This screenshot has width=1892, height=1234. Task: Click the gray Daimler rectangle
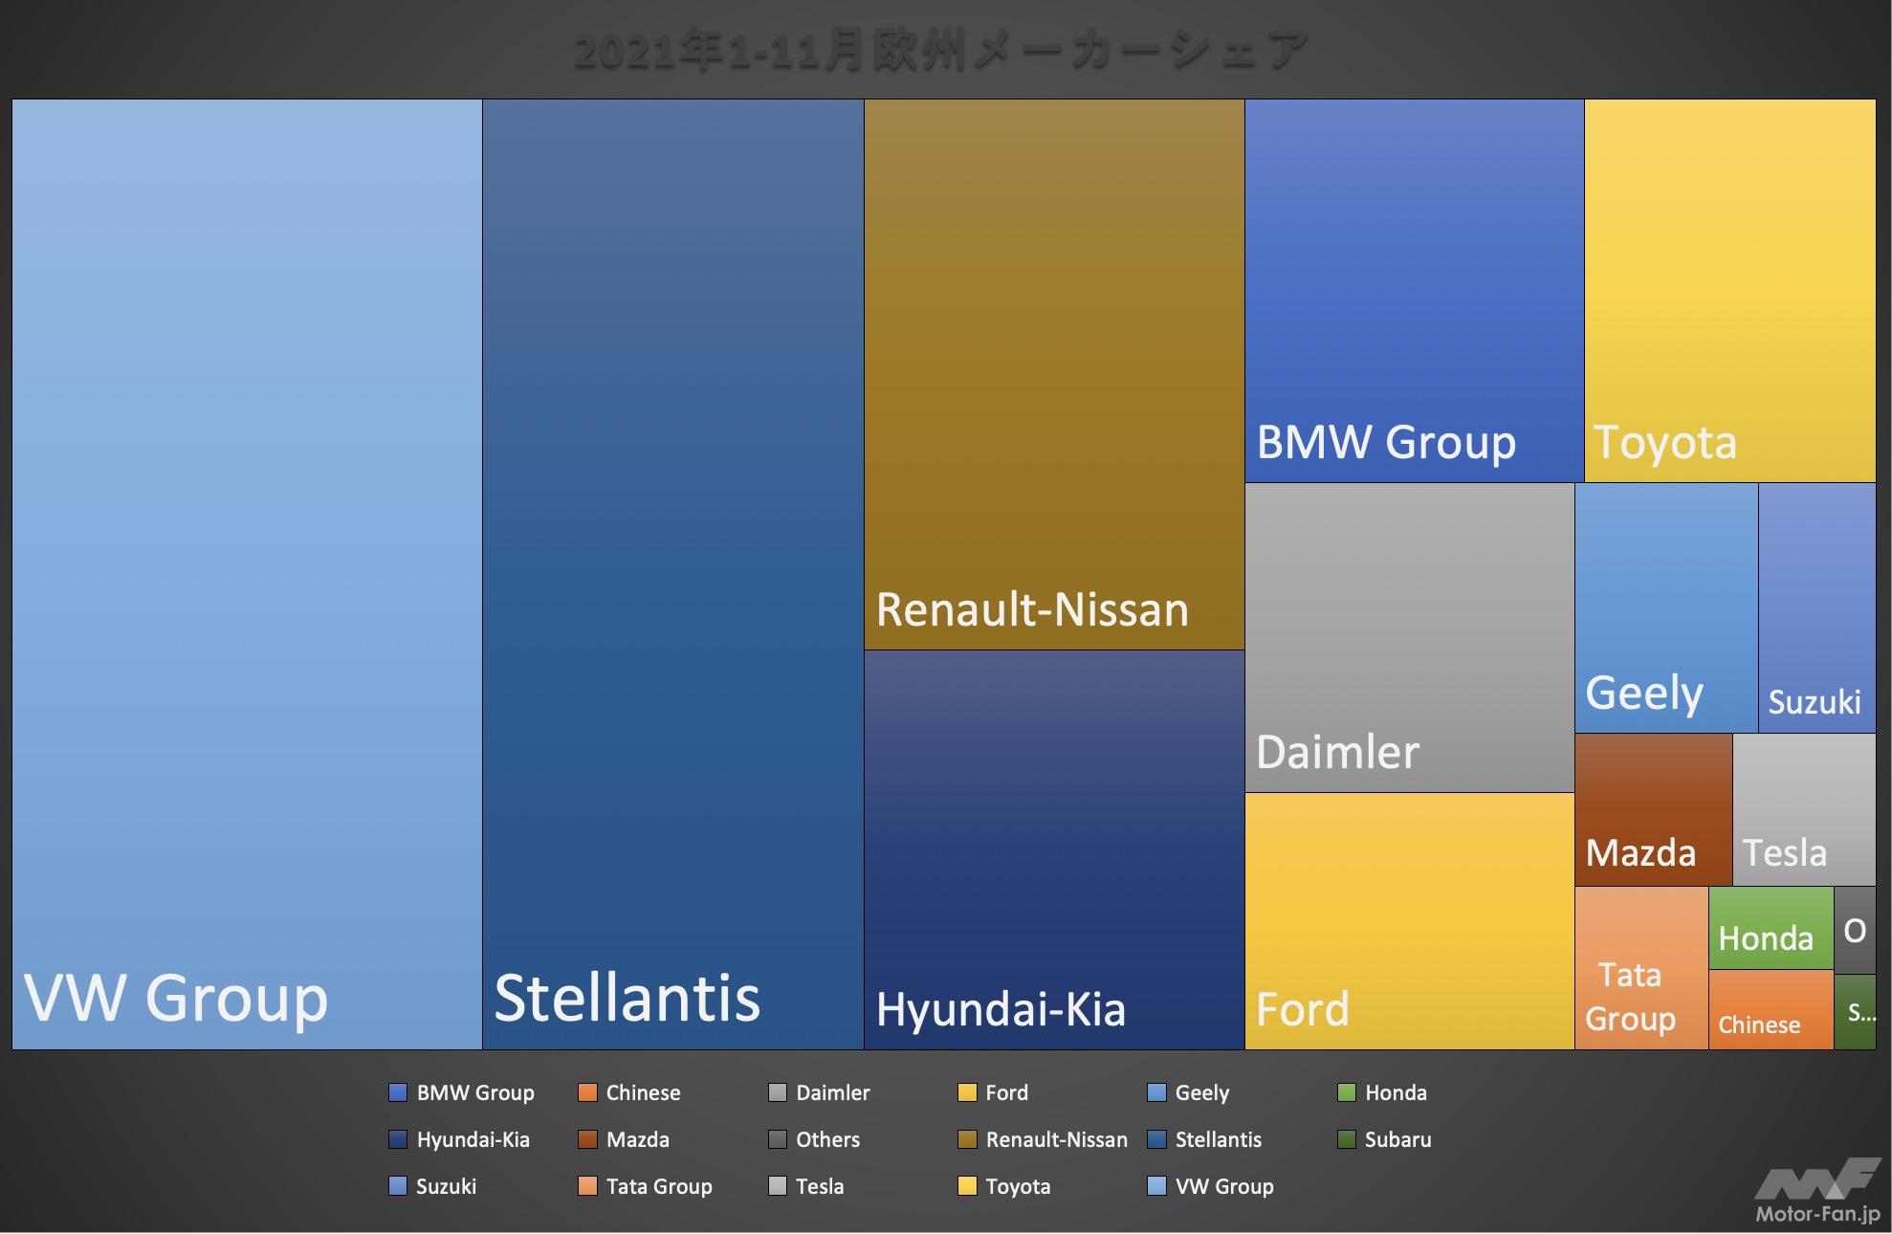pyautogui.click(x=1409, y=637)
